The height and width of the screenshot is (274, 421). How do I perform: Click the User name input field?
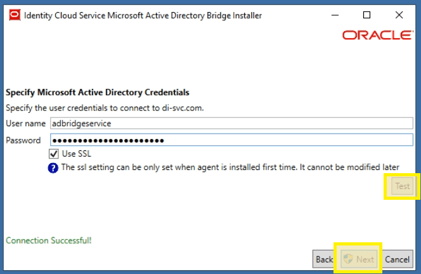point(231,123)
